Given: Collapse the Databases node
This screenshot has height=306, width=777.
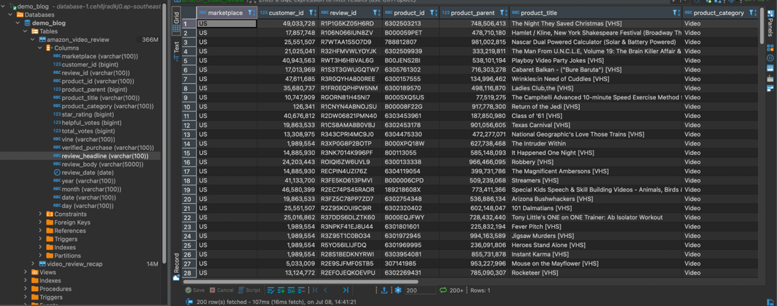Looking at the screenshot, I should (x=12, y=15).
